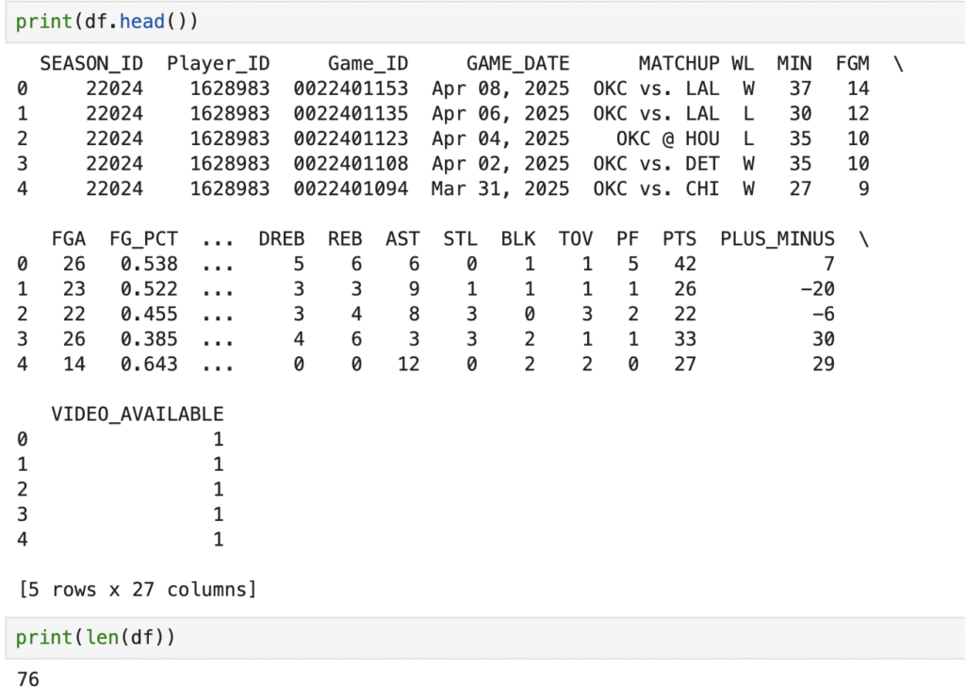Click the FG_PCT value 0.385

point(149,339)
